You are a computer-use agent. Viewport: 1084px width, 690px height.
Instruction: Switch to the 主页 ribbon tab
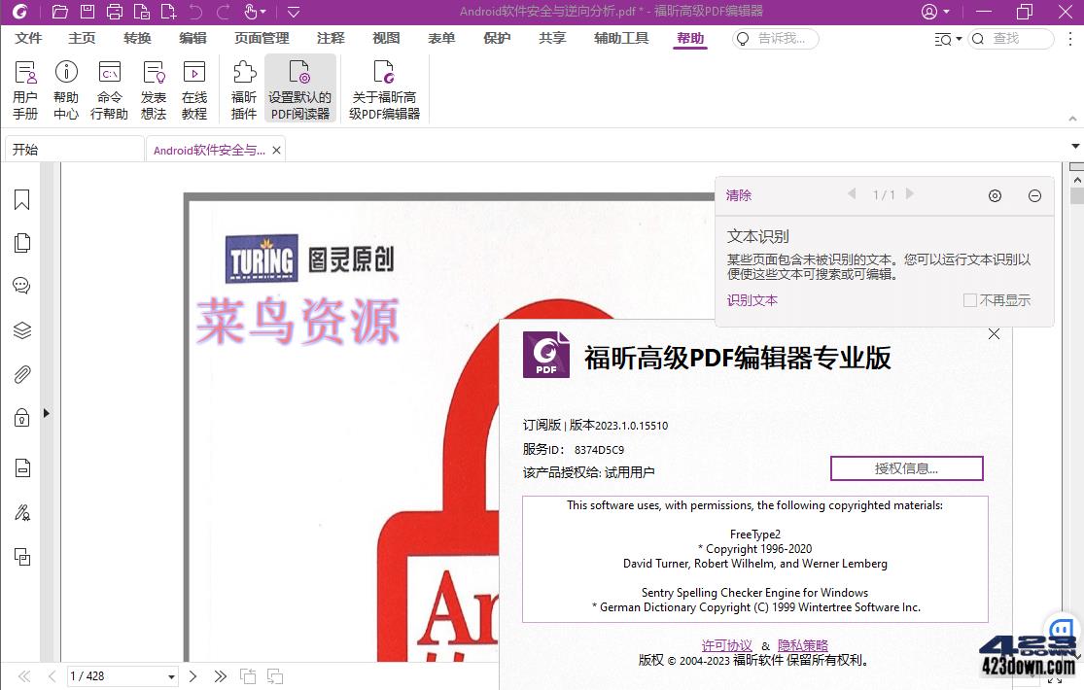click(81, 38)
